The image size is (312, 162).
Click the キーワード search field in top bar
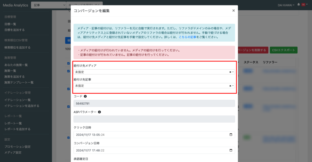pyautogui.click(x=84, y=4)
